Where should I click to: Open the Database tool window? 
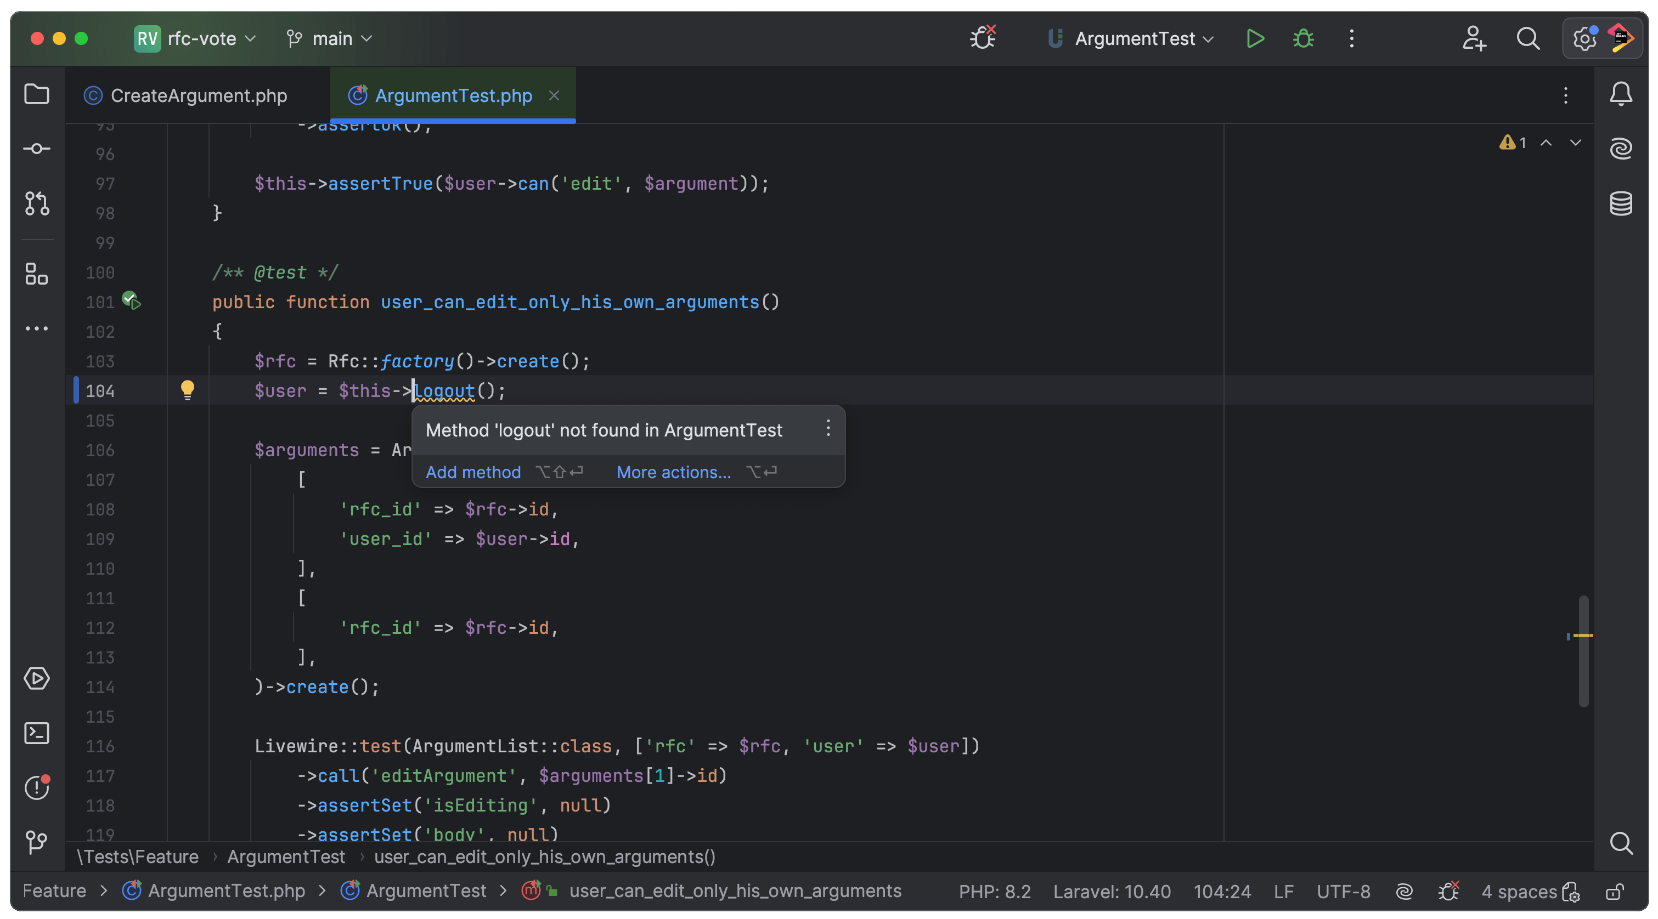(x=1621, y=203)
